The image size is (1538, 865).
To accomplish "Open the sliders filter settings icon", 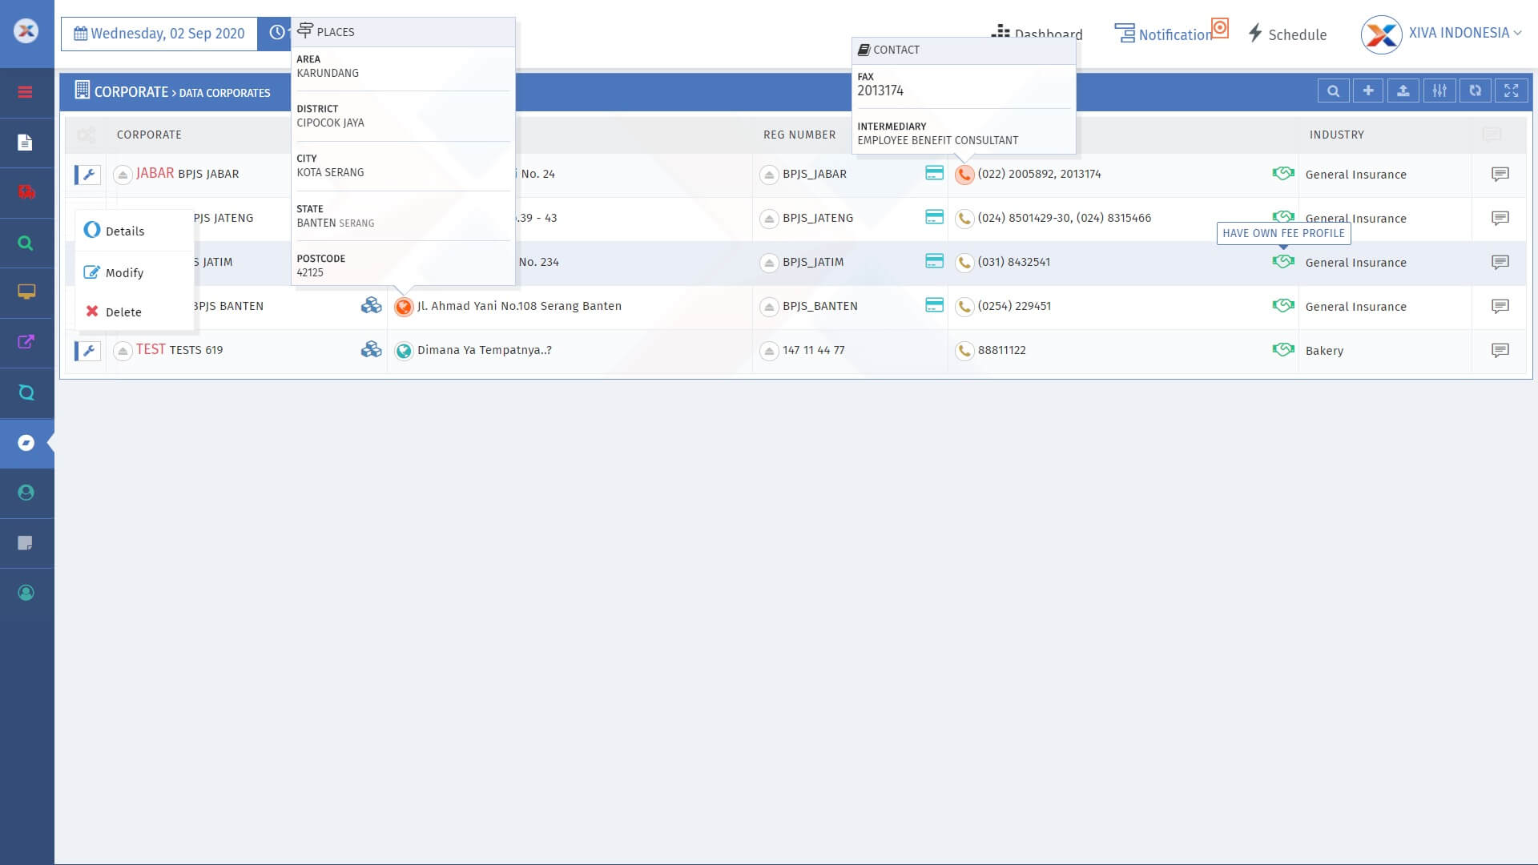I will tap(1439, 91).
